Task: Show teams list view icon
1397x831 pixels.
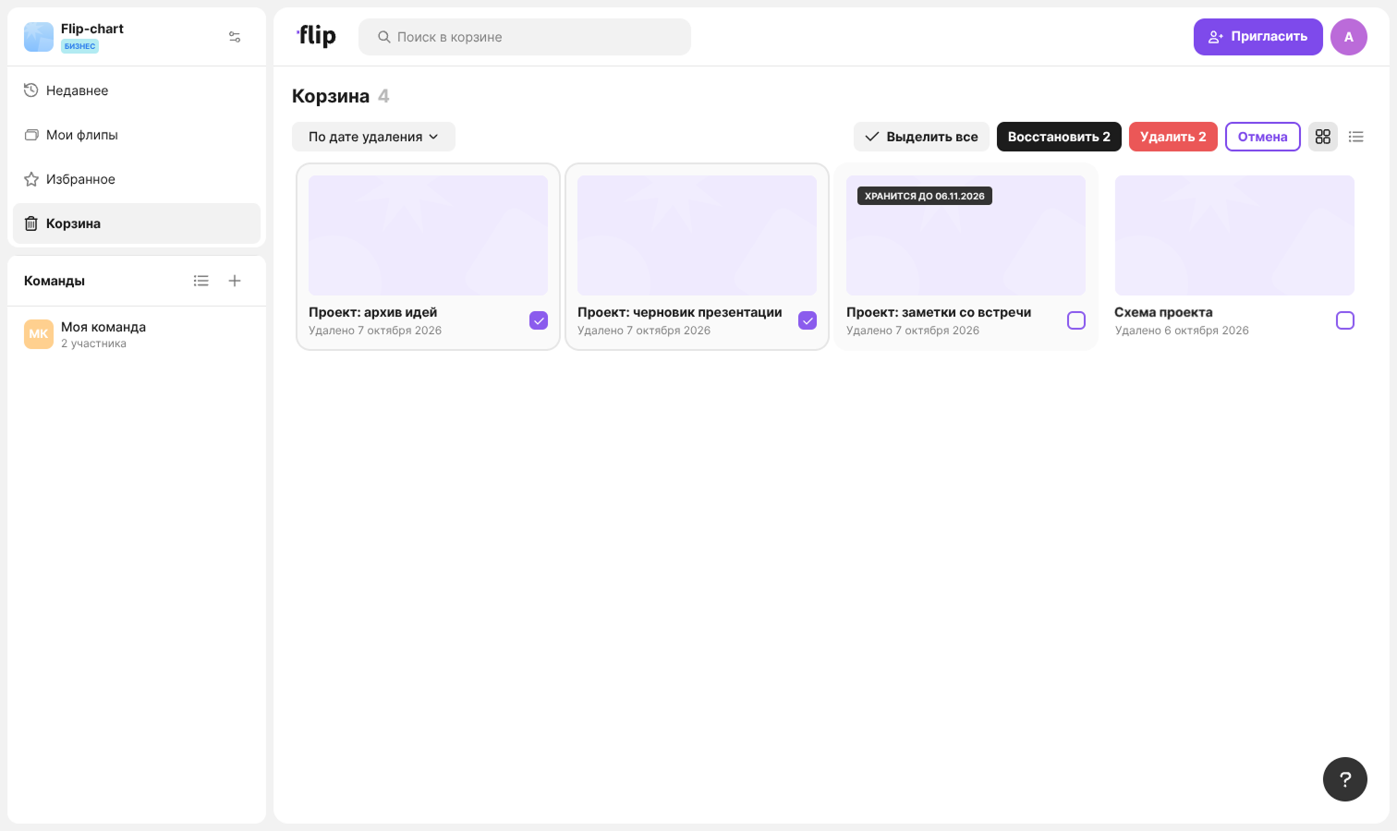Action: pos(201,281)
